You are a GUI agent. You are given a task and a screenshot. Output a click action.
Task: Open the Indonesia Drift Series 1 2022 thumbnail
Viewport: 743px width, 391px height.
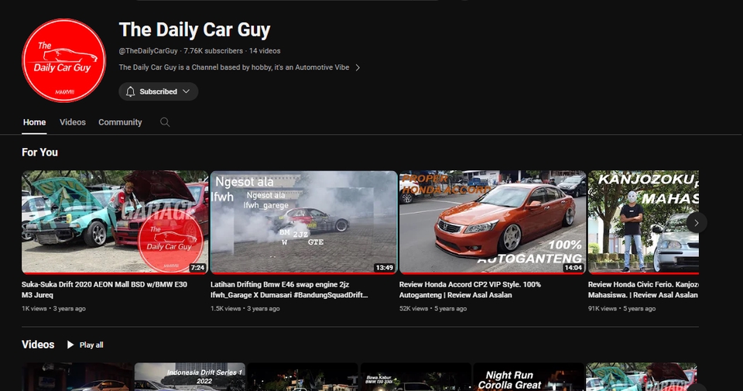(190, 377)
